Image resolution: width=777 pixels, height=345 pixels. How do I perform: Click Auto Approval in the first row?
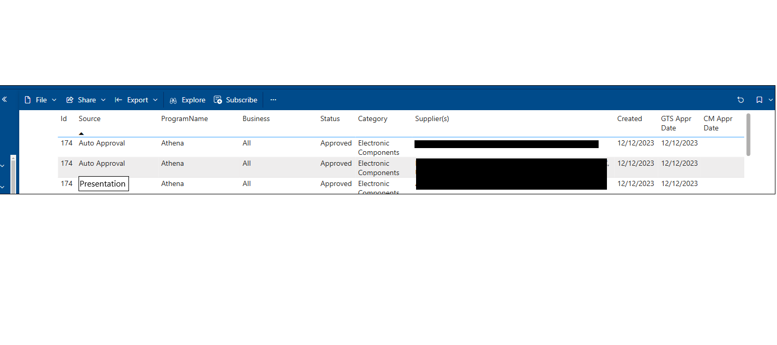(x=102, y=143)
